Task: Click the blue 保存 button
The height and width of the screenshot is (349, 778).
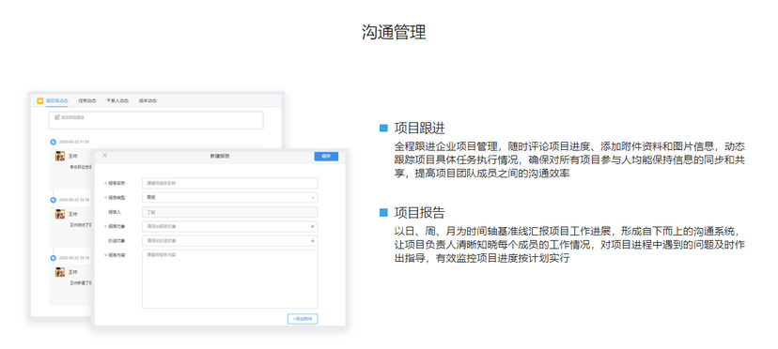Action: pos(326,156)
